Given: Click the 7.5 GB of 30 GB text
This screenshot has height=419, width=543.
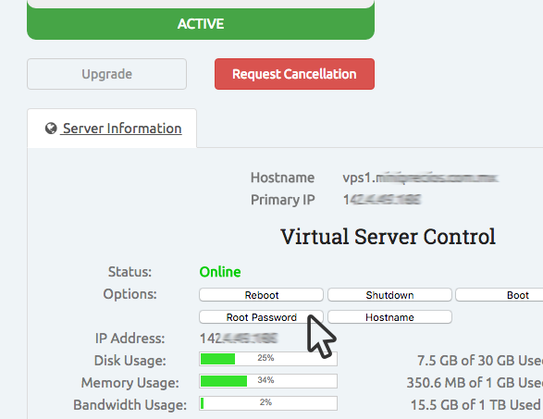Looking at the screenshot, I should click(x=480, y=361).
